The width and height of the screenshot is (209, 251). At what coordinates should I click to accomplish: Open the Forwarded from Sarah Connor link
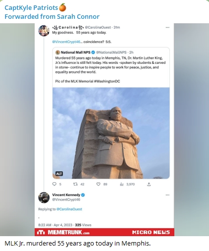point(52,16)
